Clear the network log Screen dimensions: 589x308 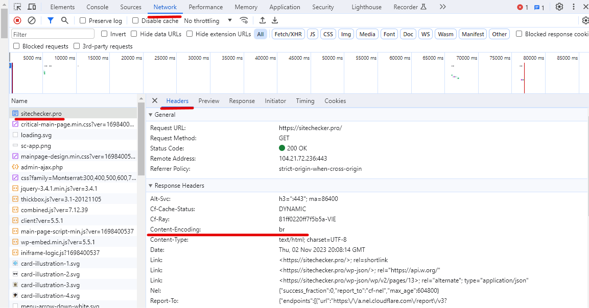(32, 20)
